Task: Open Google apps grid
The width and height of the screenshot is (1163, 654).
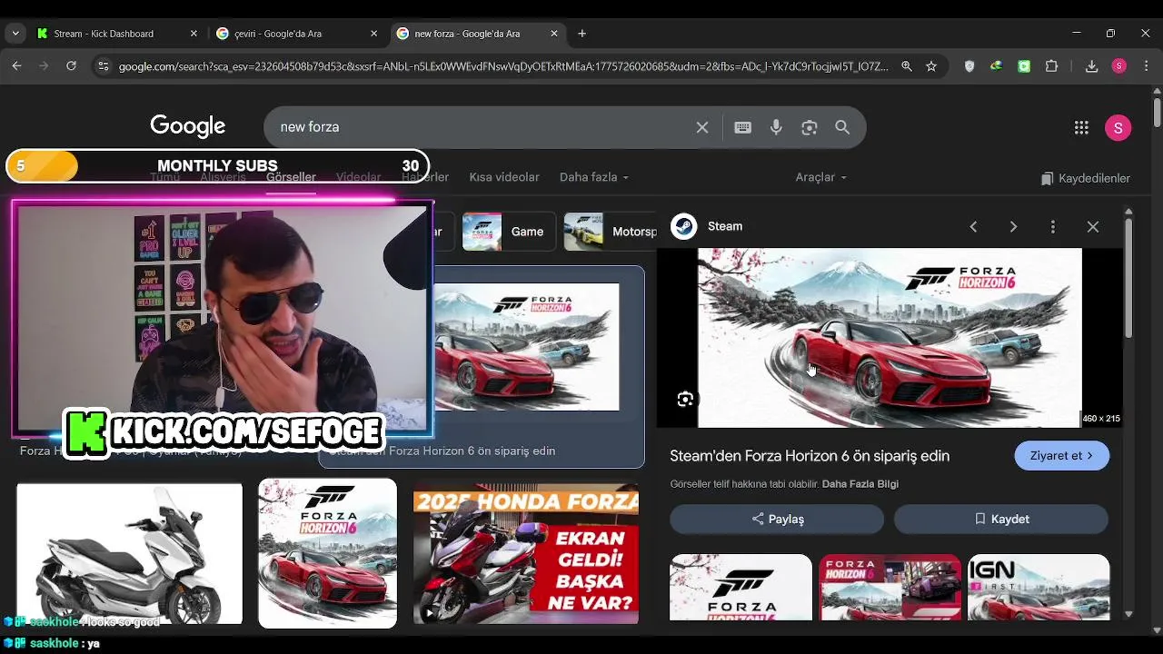Action: pos(1081,128)
